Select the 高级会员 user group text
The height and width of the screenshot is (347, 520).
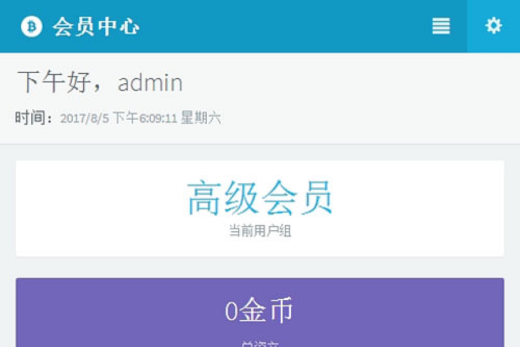pos(259,197)
